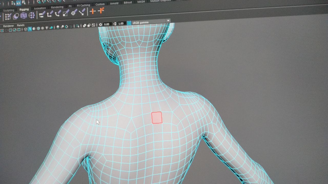Switch to the FX Caching shelf tab
Viewport: 328px width, 184px height.
84,5
